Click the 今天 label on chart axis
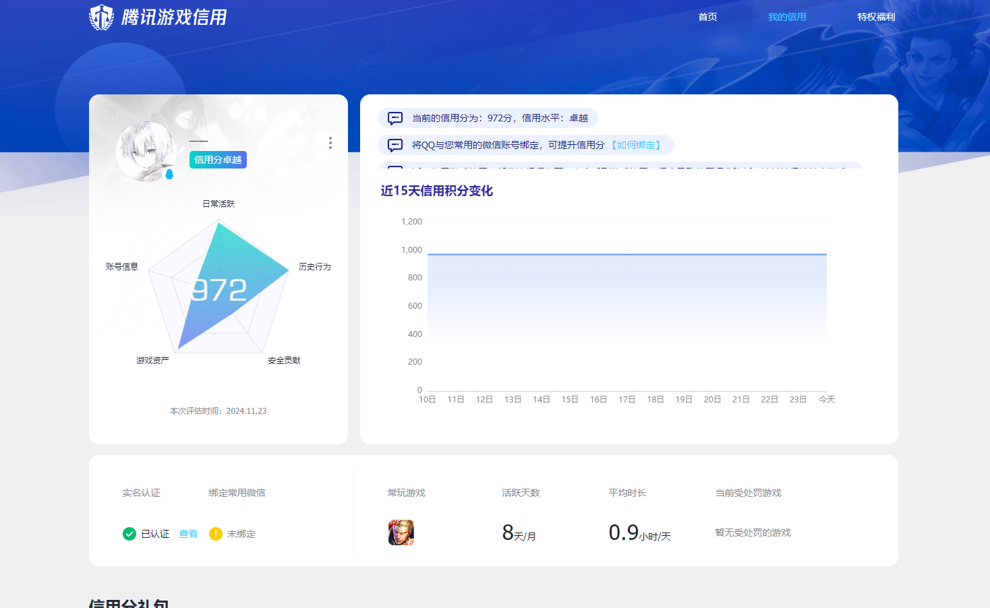990x608 pixels. pyautogui.click(x=827, y=400)
